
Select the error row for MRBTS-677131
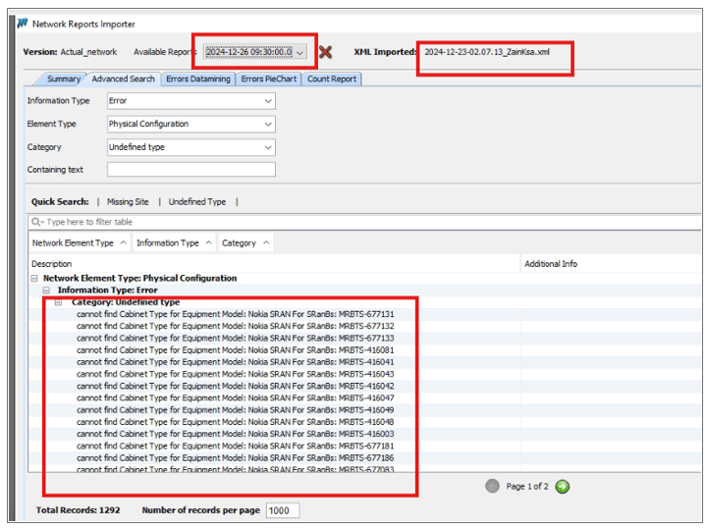pyautogui.click(x=236, y=314)
